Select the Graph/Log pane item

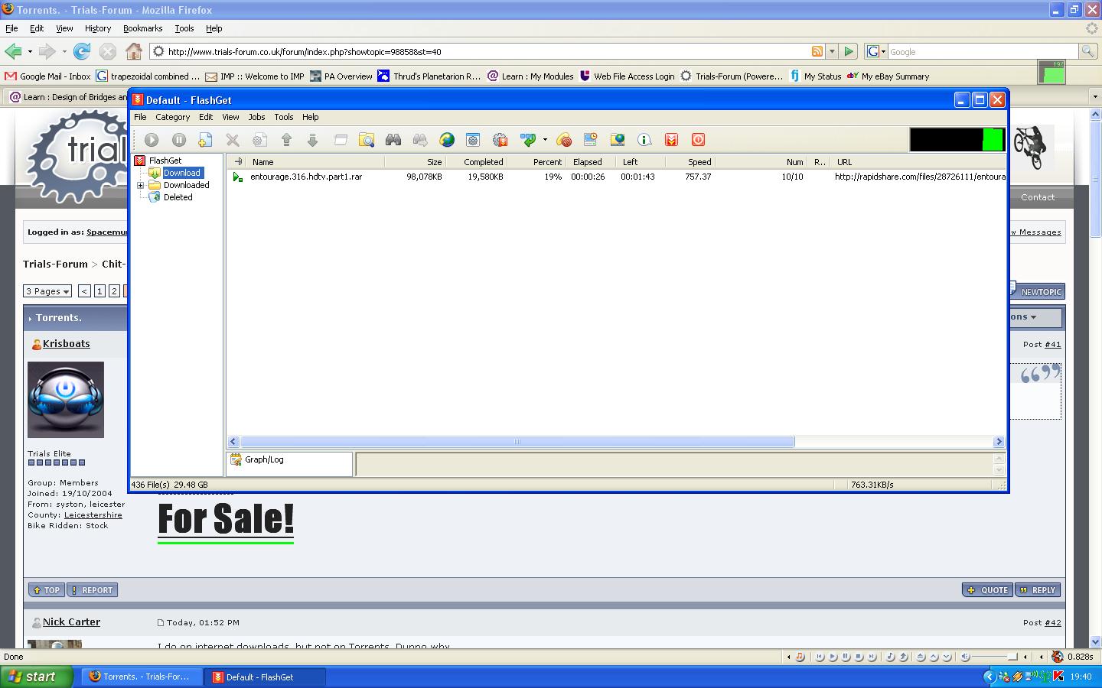[x=264, y=459]
